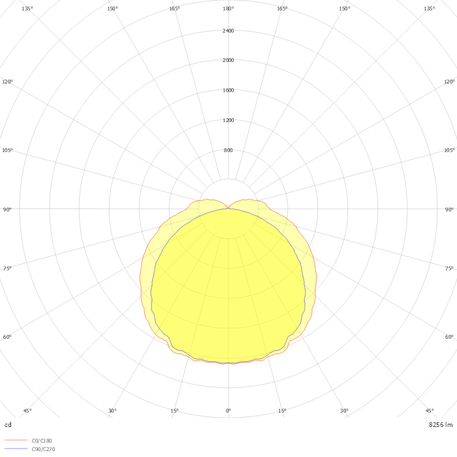Image resolution: width=457 pixels, height=457 pixels.
Task: Click the bottom-left 30° angle label
Action: point(112,411)
